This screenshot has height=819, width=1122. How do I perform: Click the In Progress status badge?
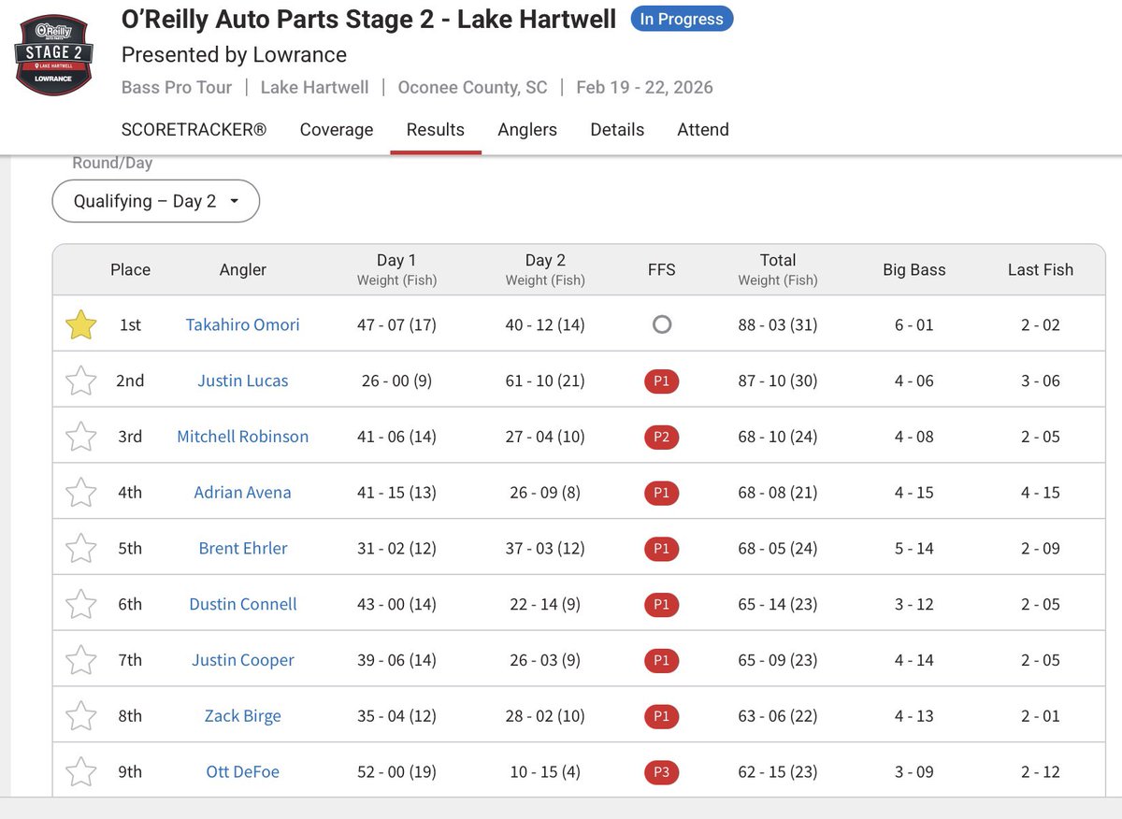click(x=683, y=19)
